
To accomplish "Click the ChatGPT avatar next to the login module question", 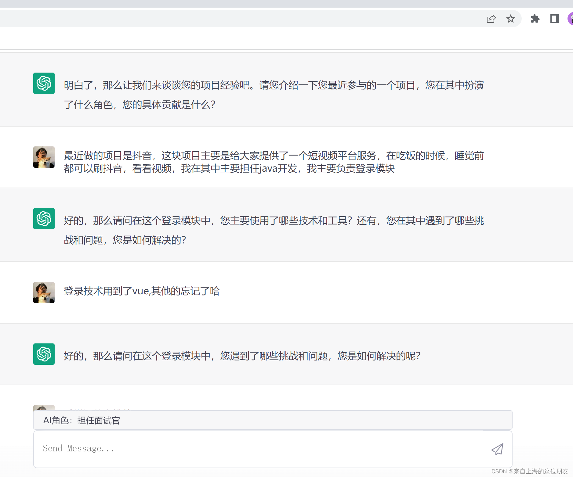I will (x=44, y=219).
